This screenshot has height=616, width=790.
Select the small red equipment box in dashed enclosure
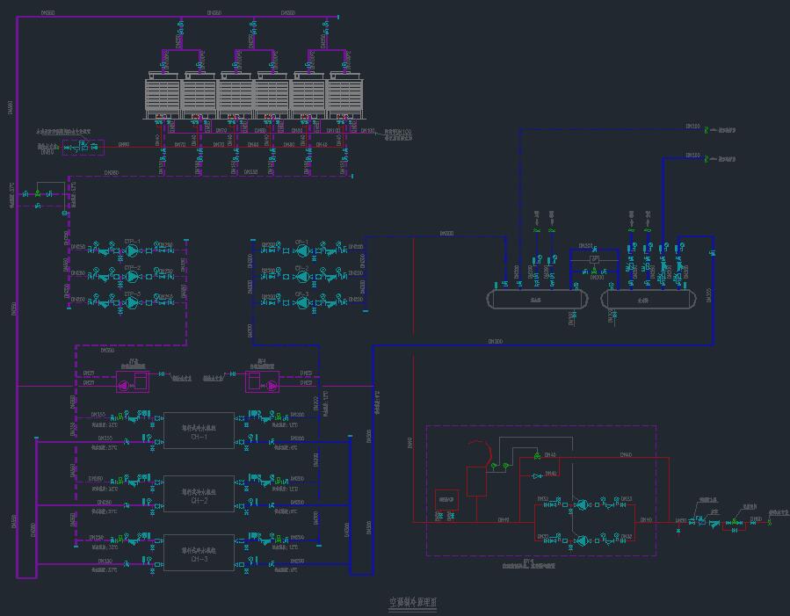pos(447,500)
